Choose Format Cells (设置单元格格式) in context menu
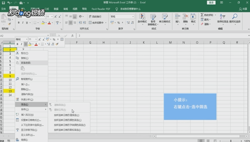Screen dimensions: 250x142 [32, 120]
